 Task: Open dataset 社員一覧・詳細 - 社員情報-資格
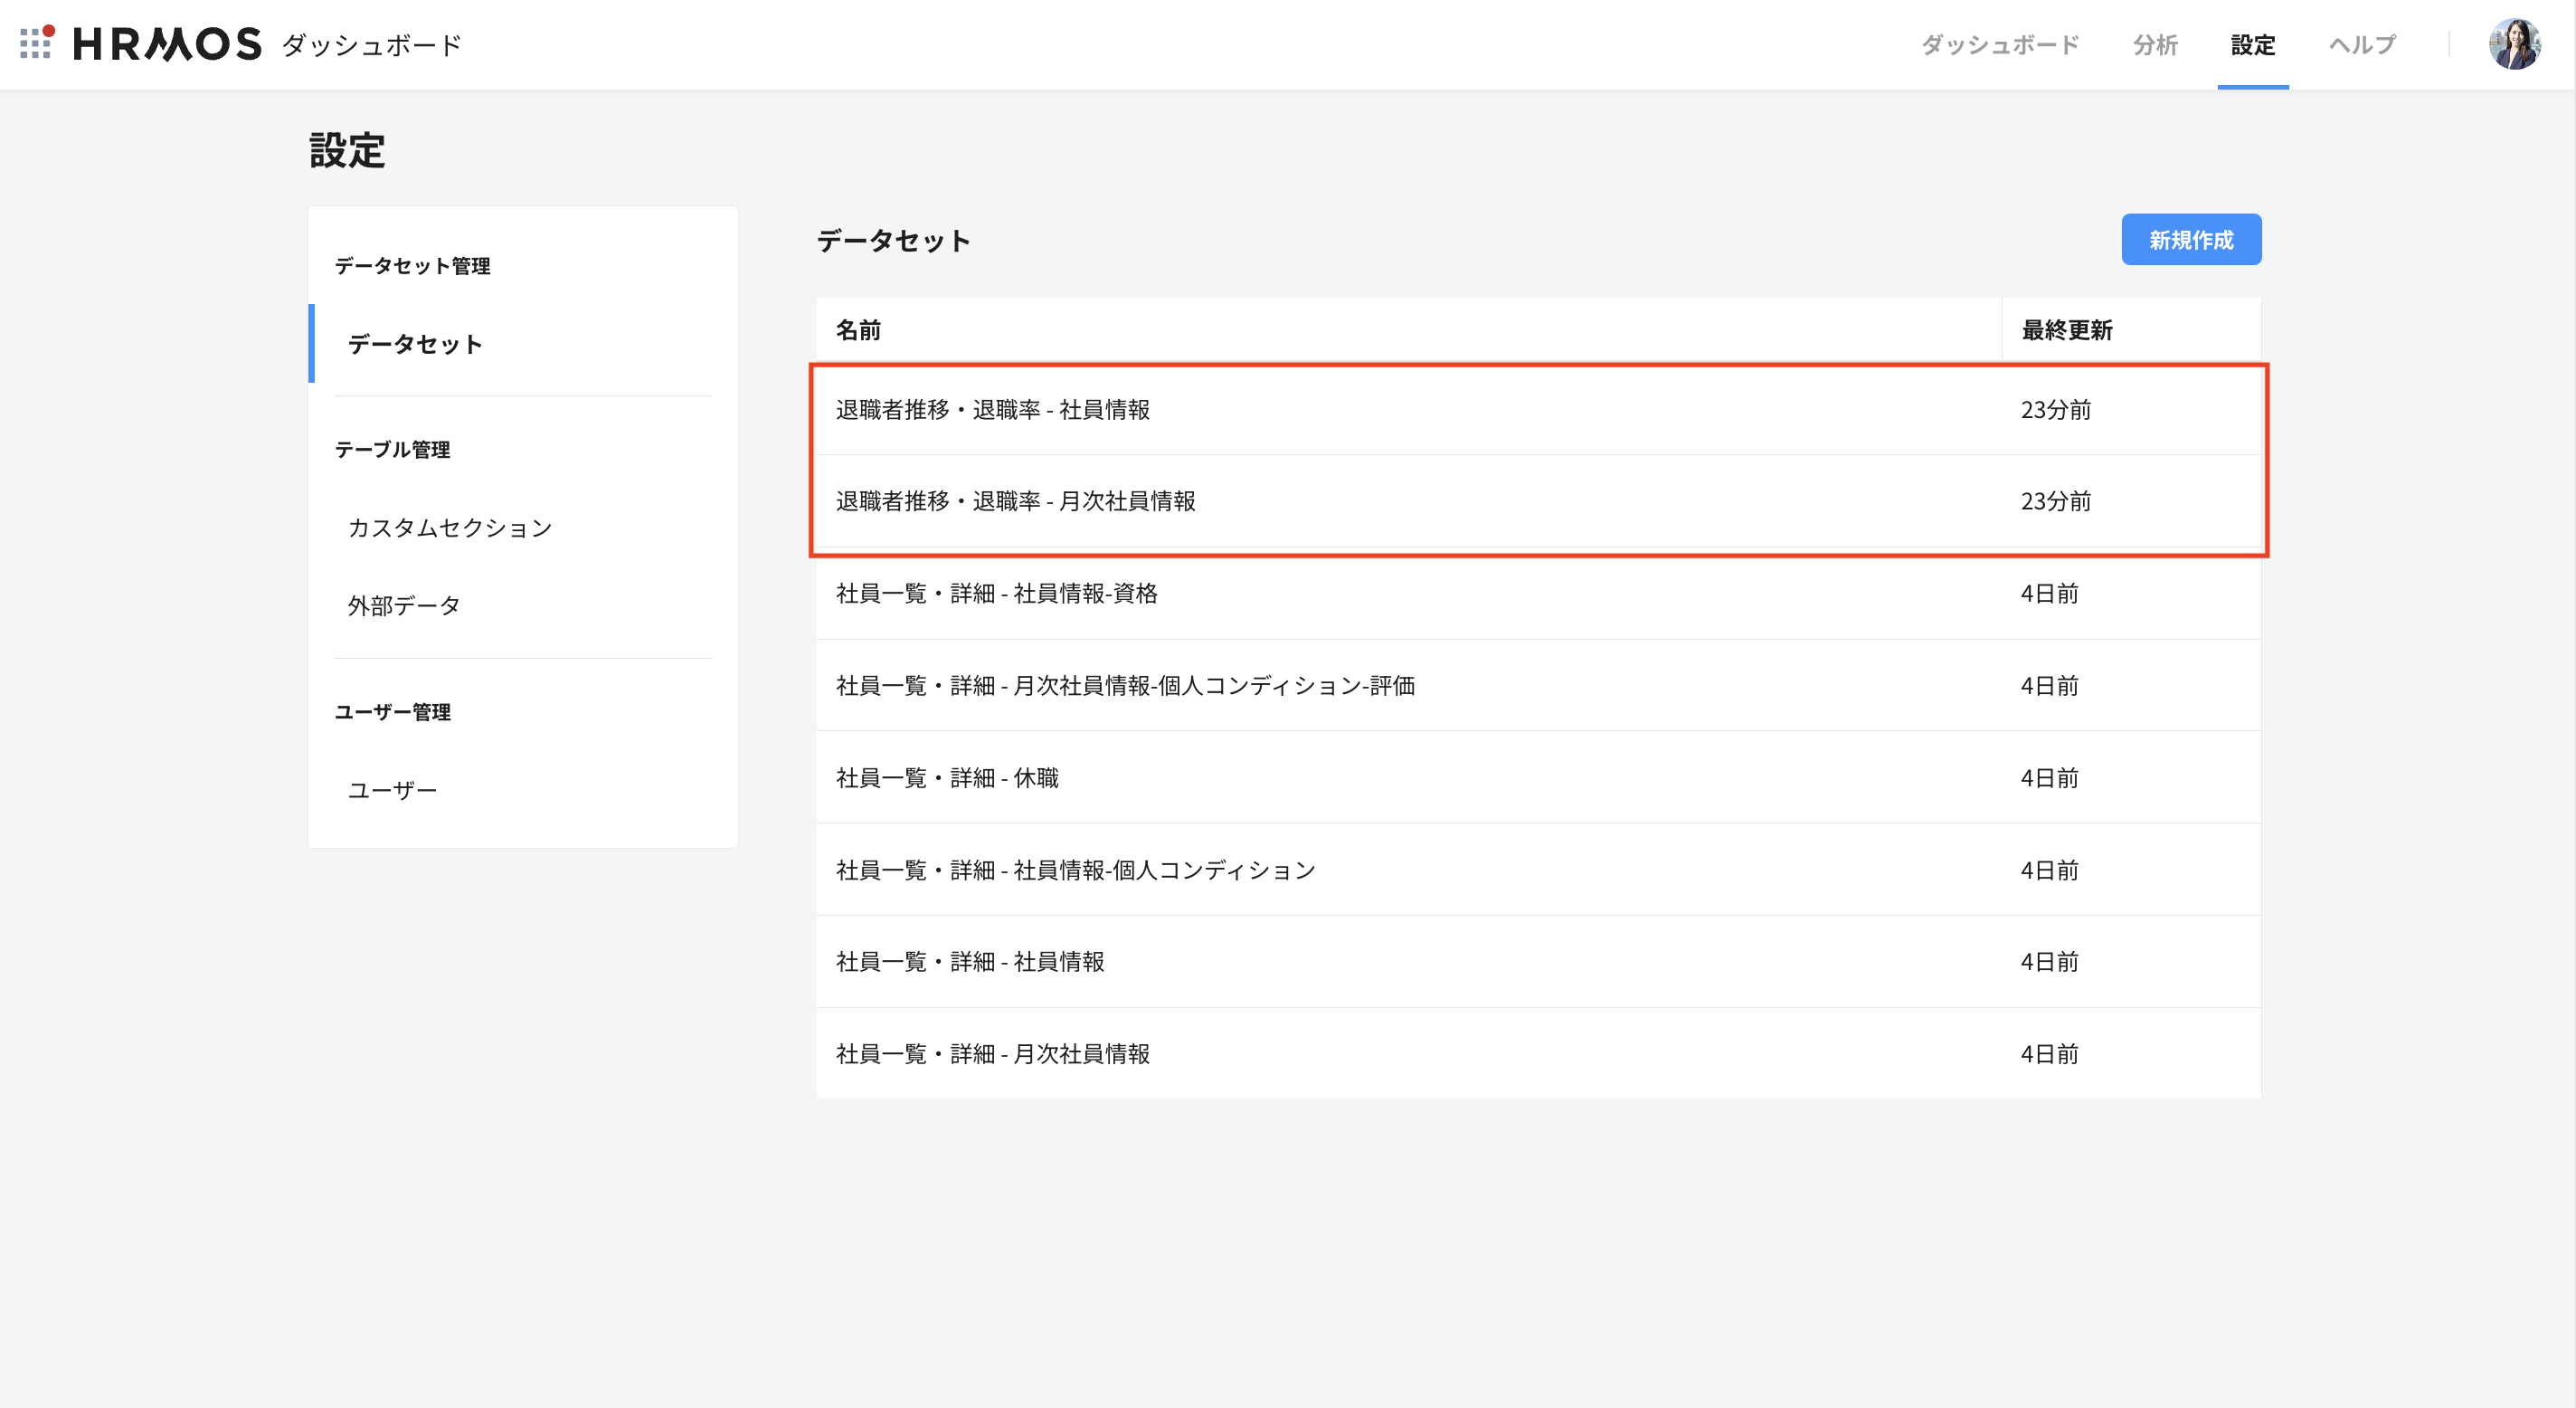pyautogui.click(x=998, y=594)
